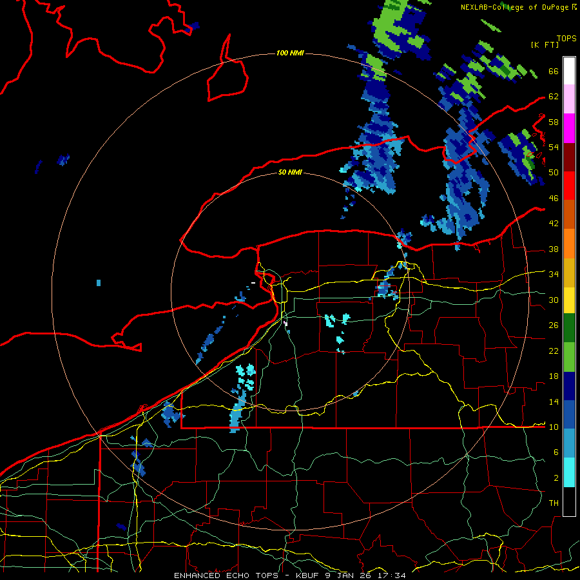Choose the dark green legend swatch
The image size is (580, 580).
[569, 328]
